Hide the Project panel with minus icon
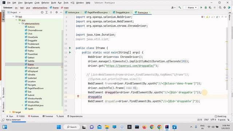 click(x=61, y=12)
